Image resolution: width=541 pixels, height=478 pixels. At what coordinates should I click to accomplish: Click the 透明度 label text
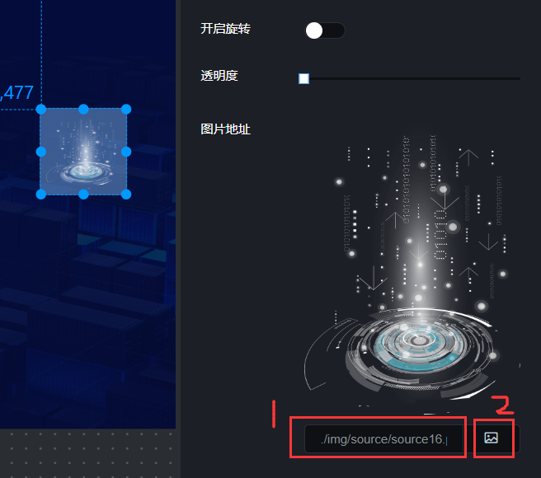click(x=219, y=76)
